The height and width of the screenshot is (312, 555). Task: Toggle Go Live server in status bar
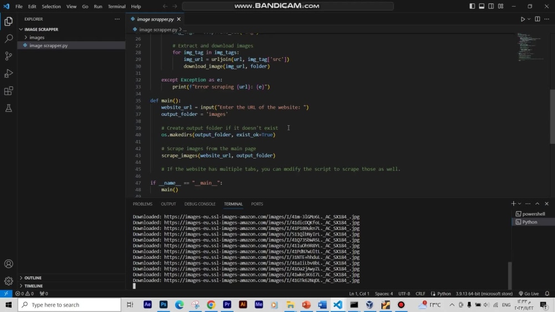click(x=528, y=294)
